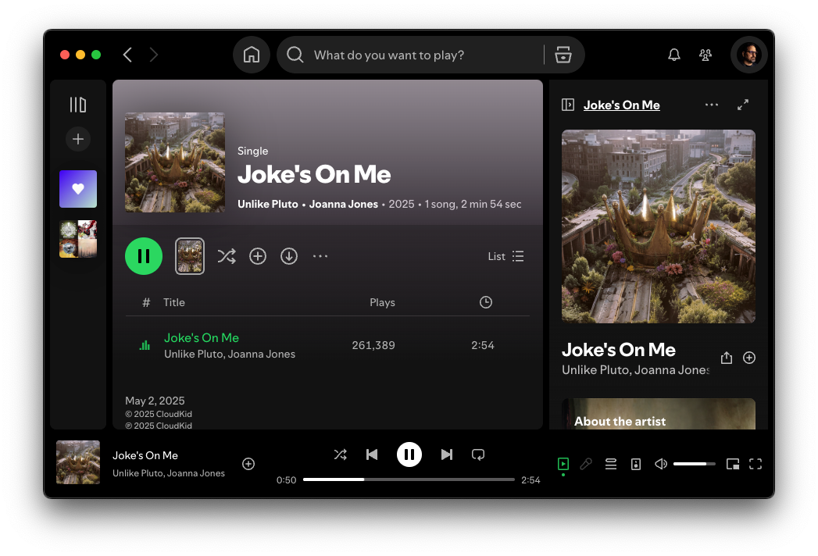Go back with the left chevron arrow
The width and height of the screenshot is (818, 556).
(127, 55)
